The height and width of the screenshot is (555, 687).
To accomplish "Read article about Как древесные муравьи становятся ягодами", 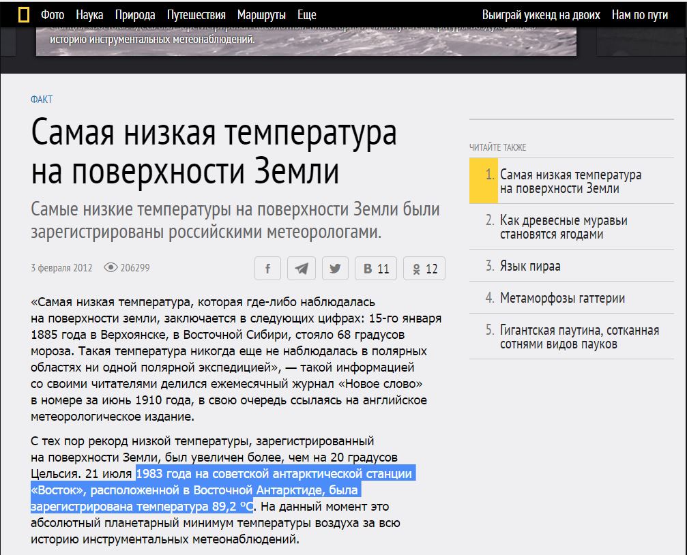I will point(563,228).
